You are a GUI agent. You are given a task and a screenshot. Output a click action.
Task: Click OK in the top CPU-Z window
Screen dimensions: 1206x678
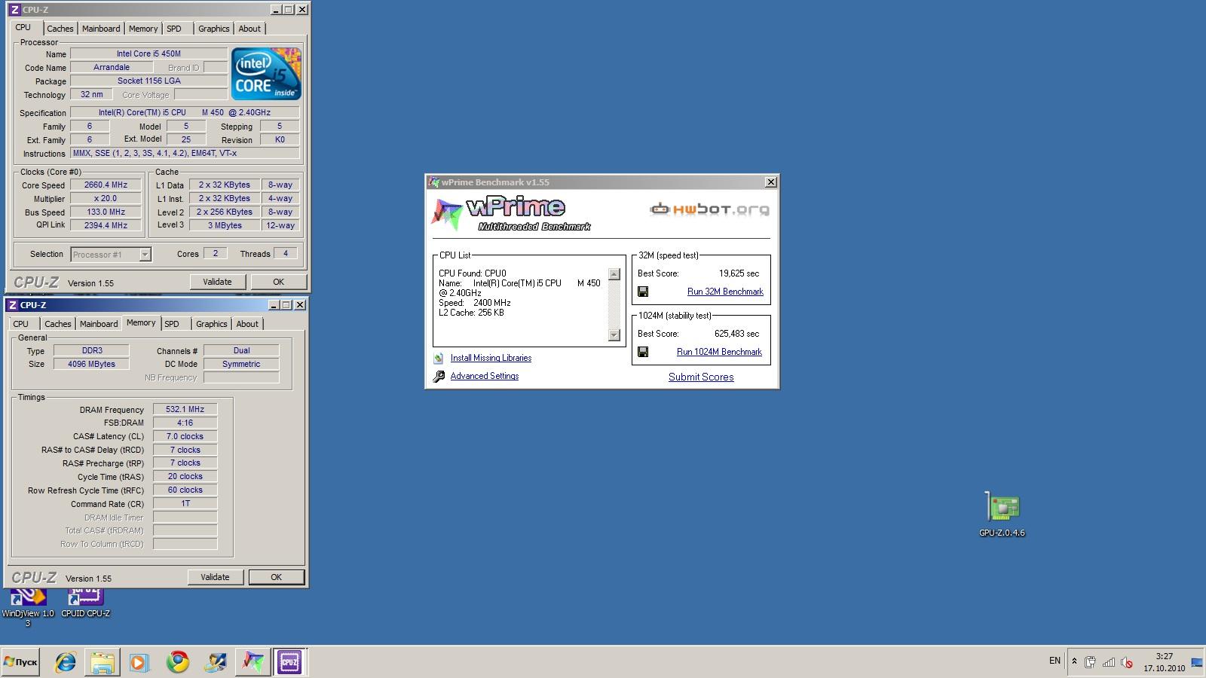pyautogui.click(x=279, y=282)
